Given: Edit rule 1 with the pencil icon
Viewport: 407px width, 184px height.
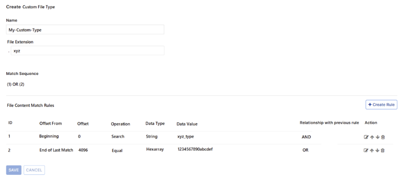Looking at the screenshot, I should pos(366,137).
